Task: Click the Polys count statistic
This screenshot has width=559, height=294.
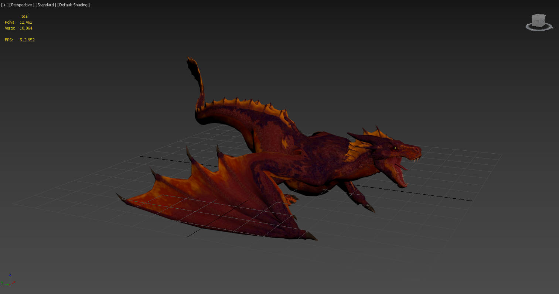Action: point(26,22)
